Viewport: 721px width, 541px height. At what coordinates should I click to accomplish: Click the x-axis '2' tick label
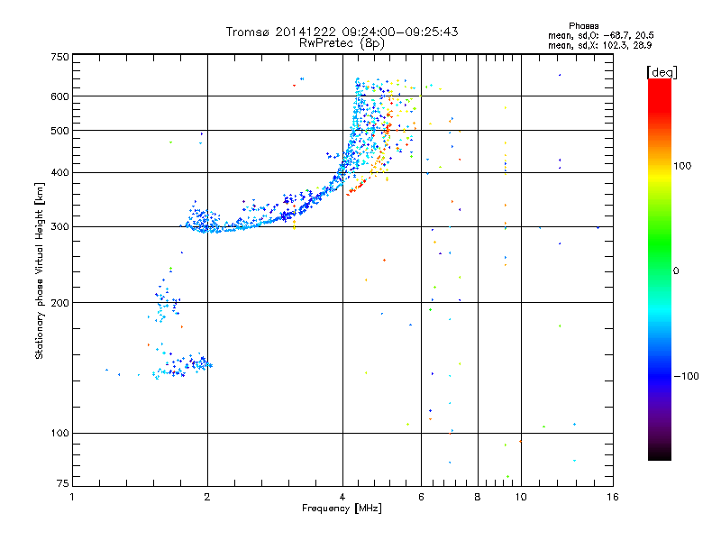(x=207, y=497)
